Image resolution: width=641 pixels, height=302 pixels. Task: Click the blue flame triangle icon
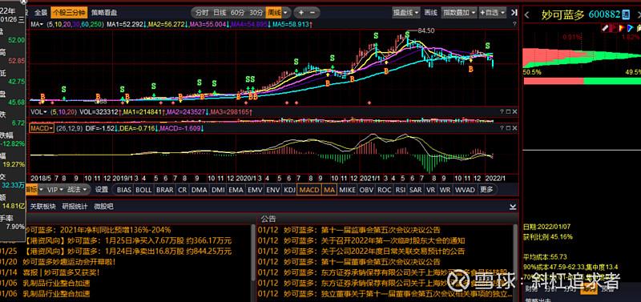point(631,28)
